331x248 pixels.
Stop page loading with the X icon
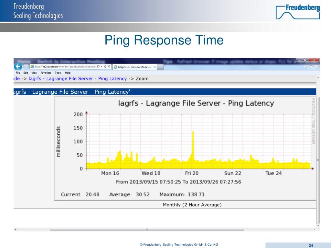109,66
